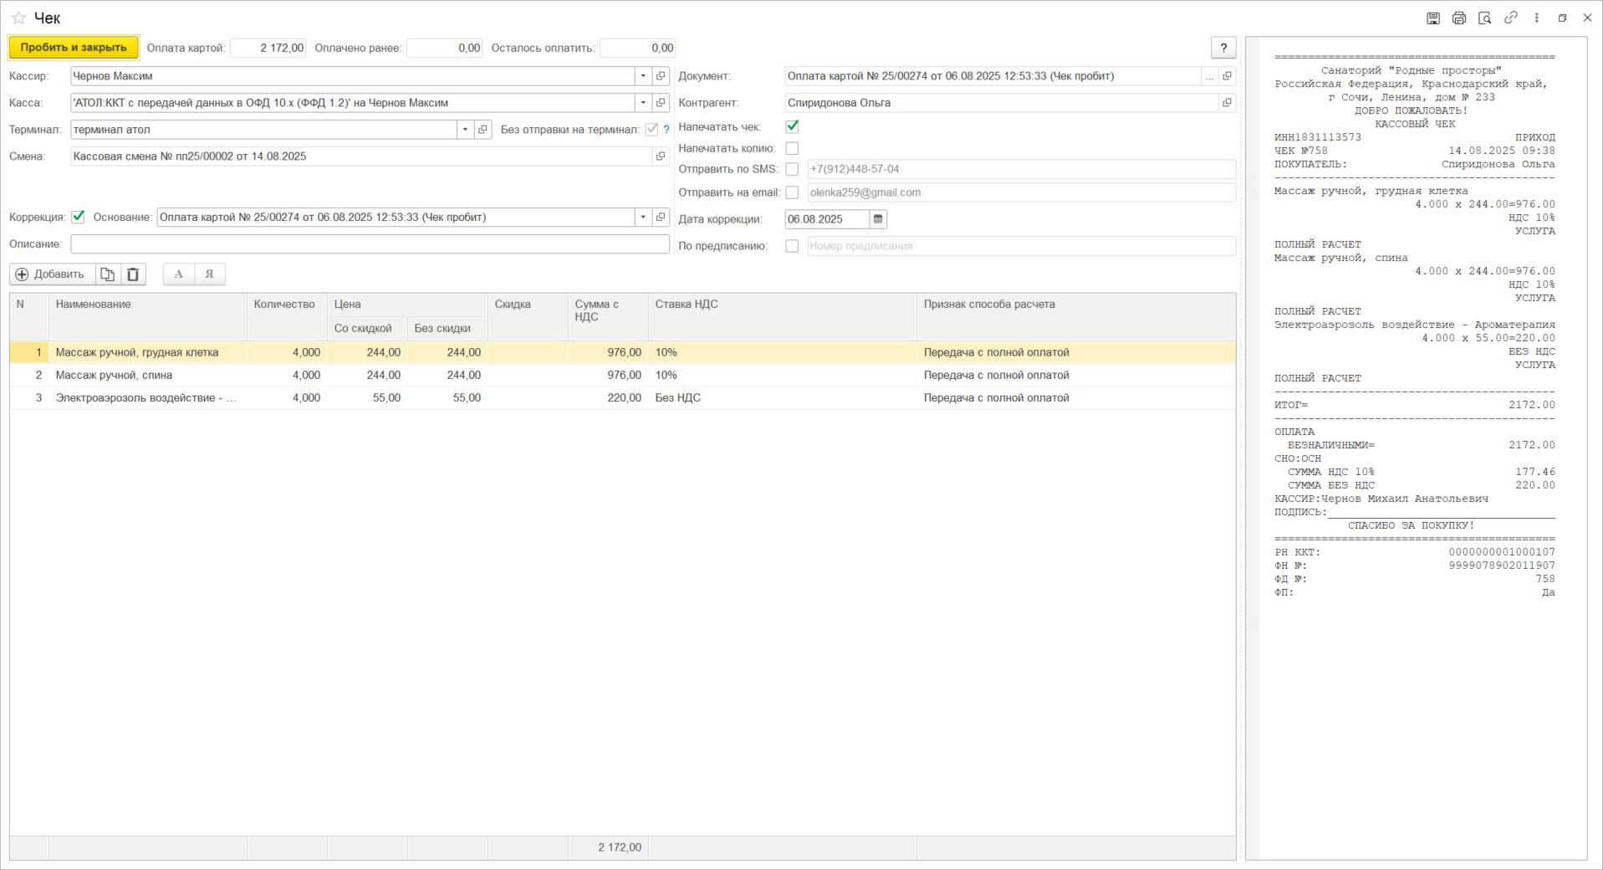Click the copy row icon
Image resolution: width=1603 pixels, height=870 pixels.
[x=107, y=274]
